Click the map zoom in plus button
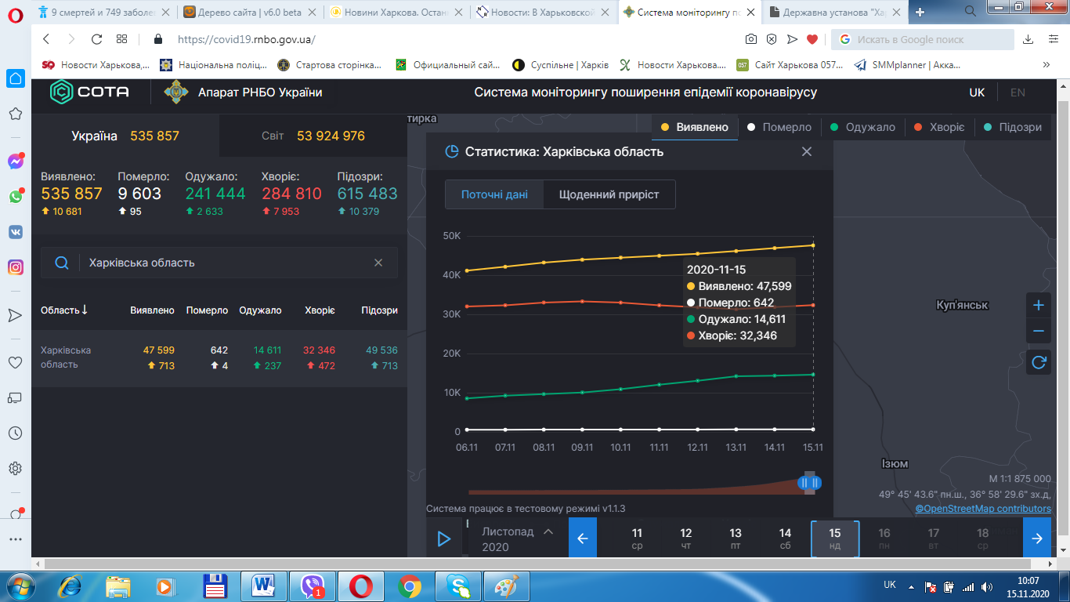This screenshot has width=1070, height=602. tap(1039, 305)
